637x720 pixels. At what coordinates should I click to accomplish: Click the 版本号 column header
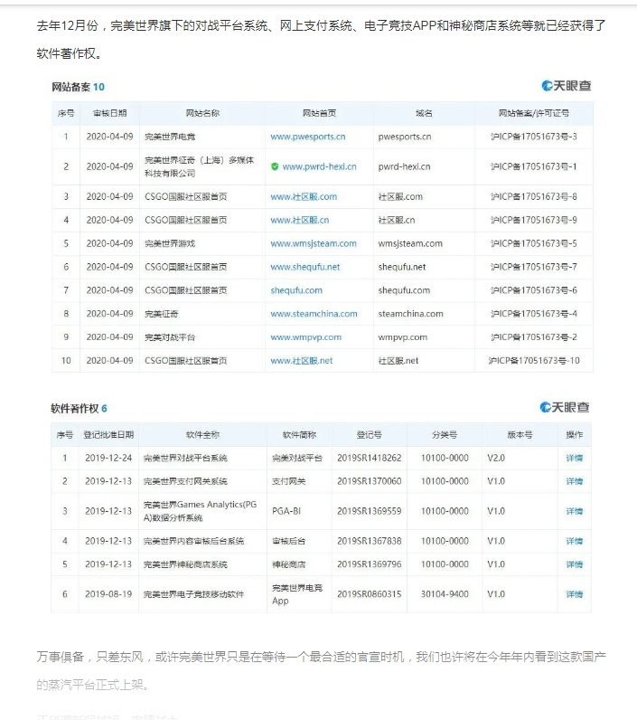pos(520,435)
